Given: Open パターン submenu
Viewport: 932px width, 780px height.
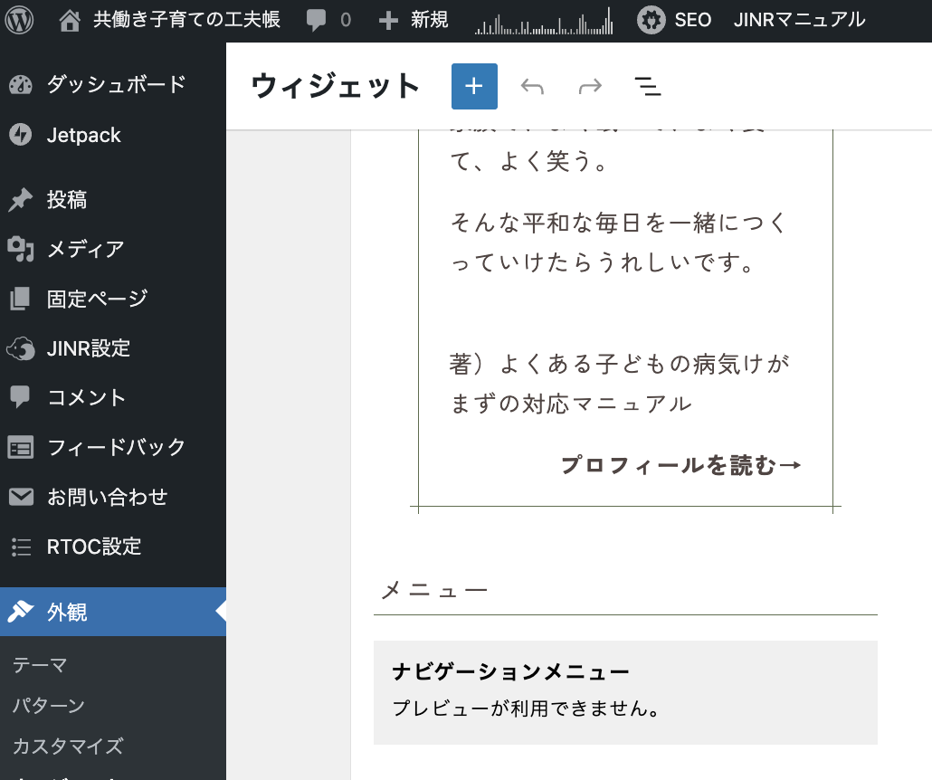Looking at the screenshot, I should coord(49,705).
